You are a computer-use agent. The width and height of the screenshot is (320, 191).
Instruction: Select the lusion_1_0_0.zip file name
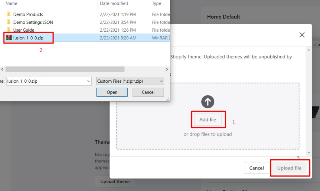pyautogui.click(x=28, y=38)
